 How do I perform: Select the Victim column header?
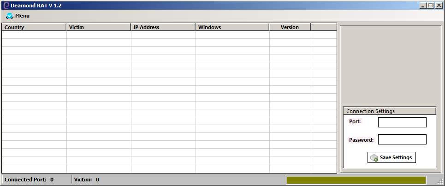point(98,27)
